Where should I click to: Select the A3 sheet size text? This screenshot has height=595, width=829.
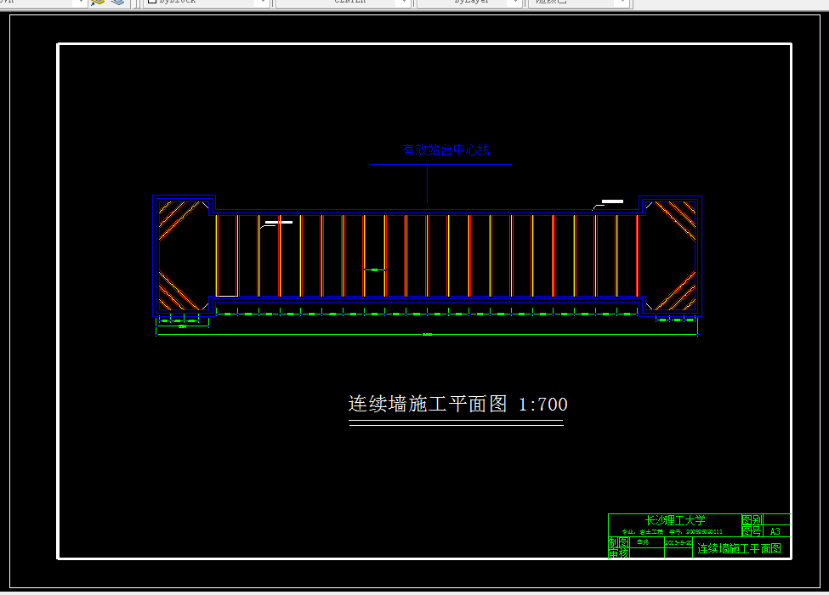[x=775, y=531]
